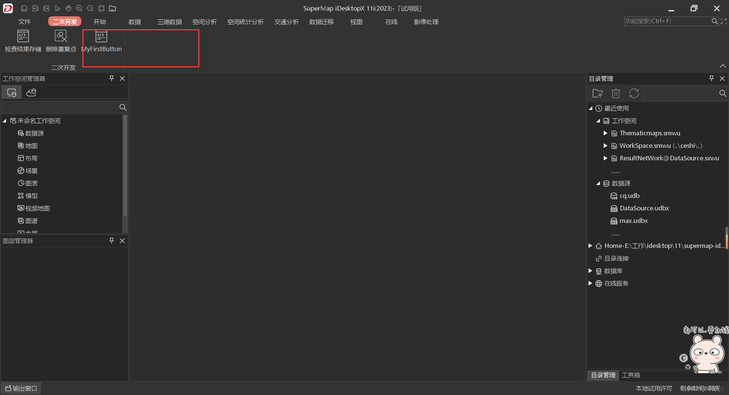Select 场景 in workspace tree
Image resolution: width=729 pixels, height=395 pixels.
[28, 171]
